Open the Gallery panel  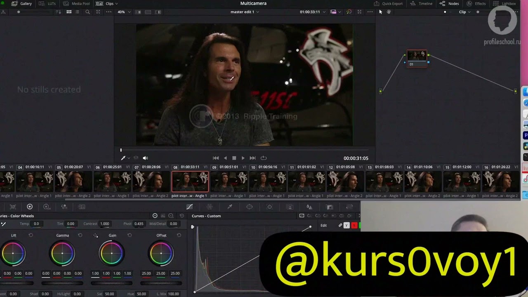pos(22,4)
